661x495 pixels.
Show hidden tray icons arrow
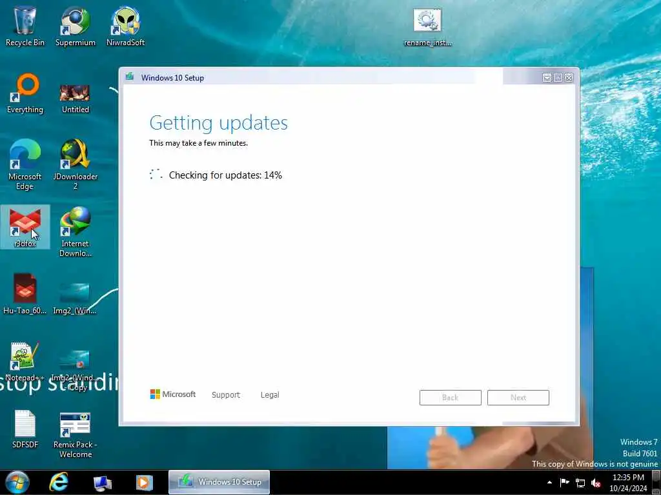coord(549,482)
